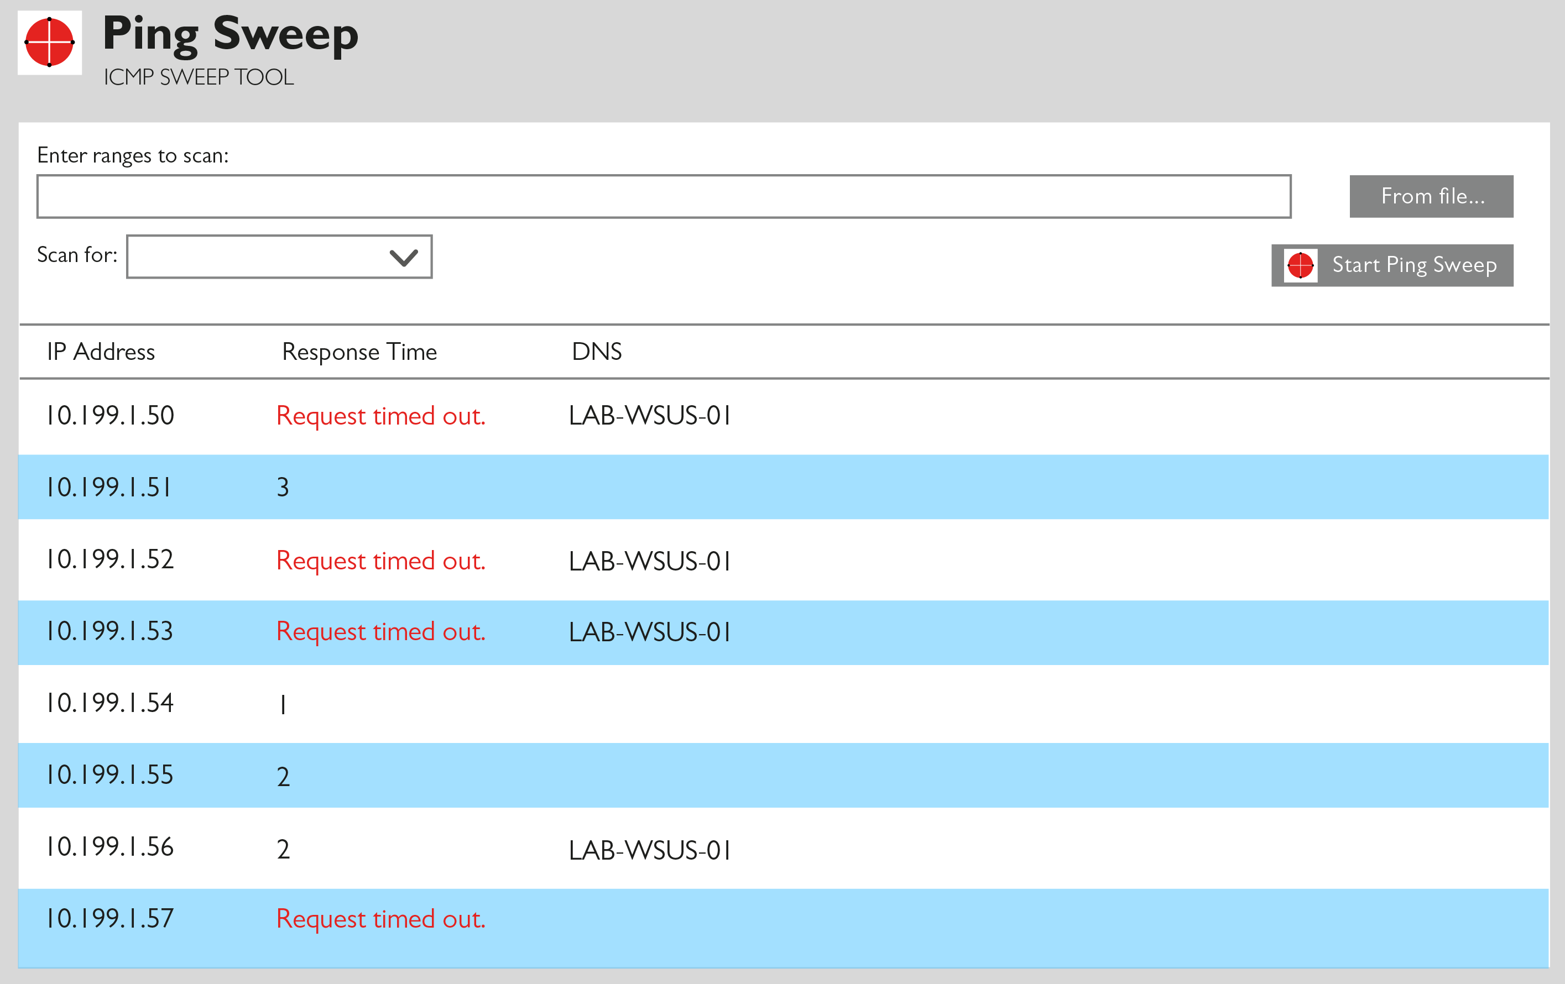Click the ICMP SWEEP TOOL subtitle text
Image resolution: width=1565 pixels, height=984 pixels.
tap(198, 77)
